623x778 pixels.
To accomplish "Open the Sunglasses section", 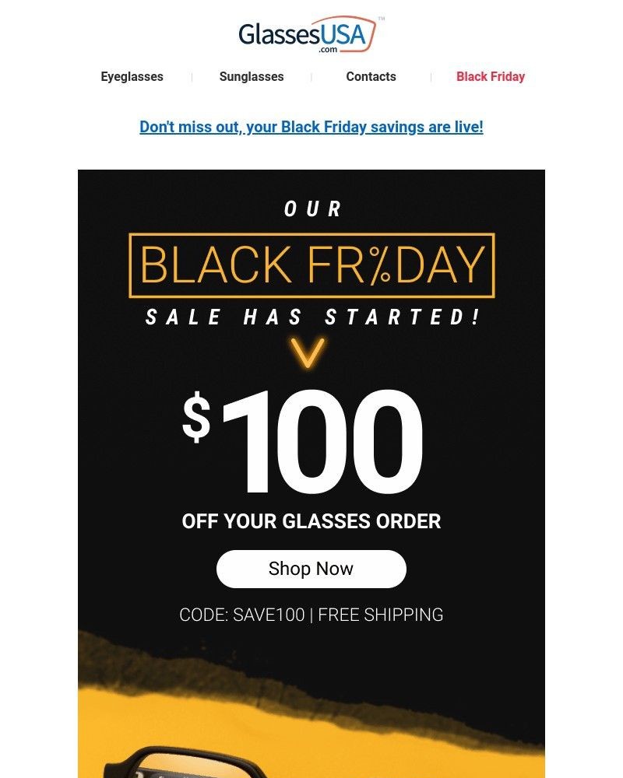I will [x=251, y=76].
